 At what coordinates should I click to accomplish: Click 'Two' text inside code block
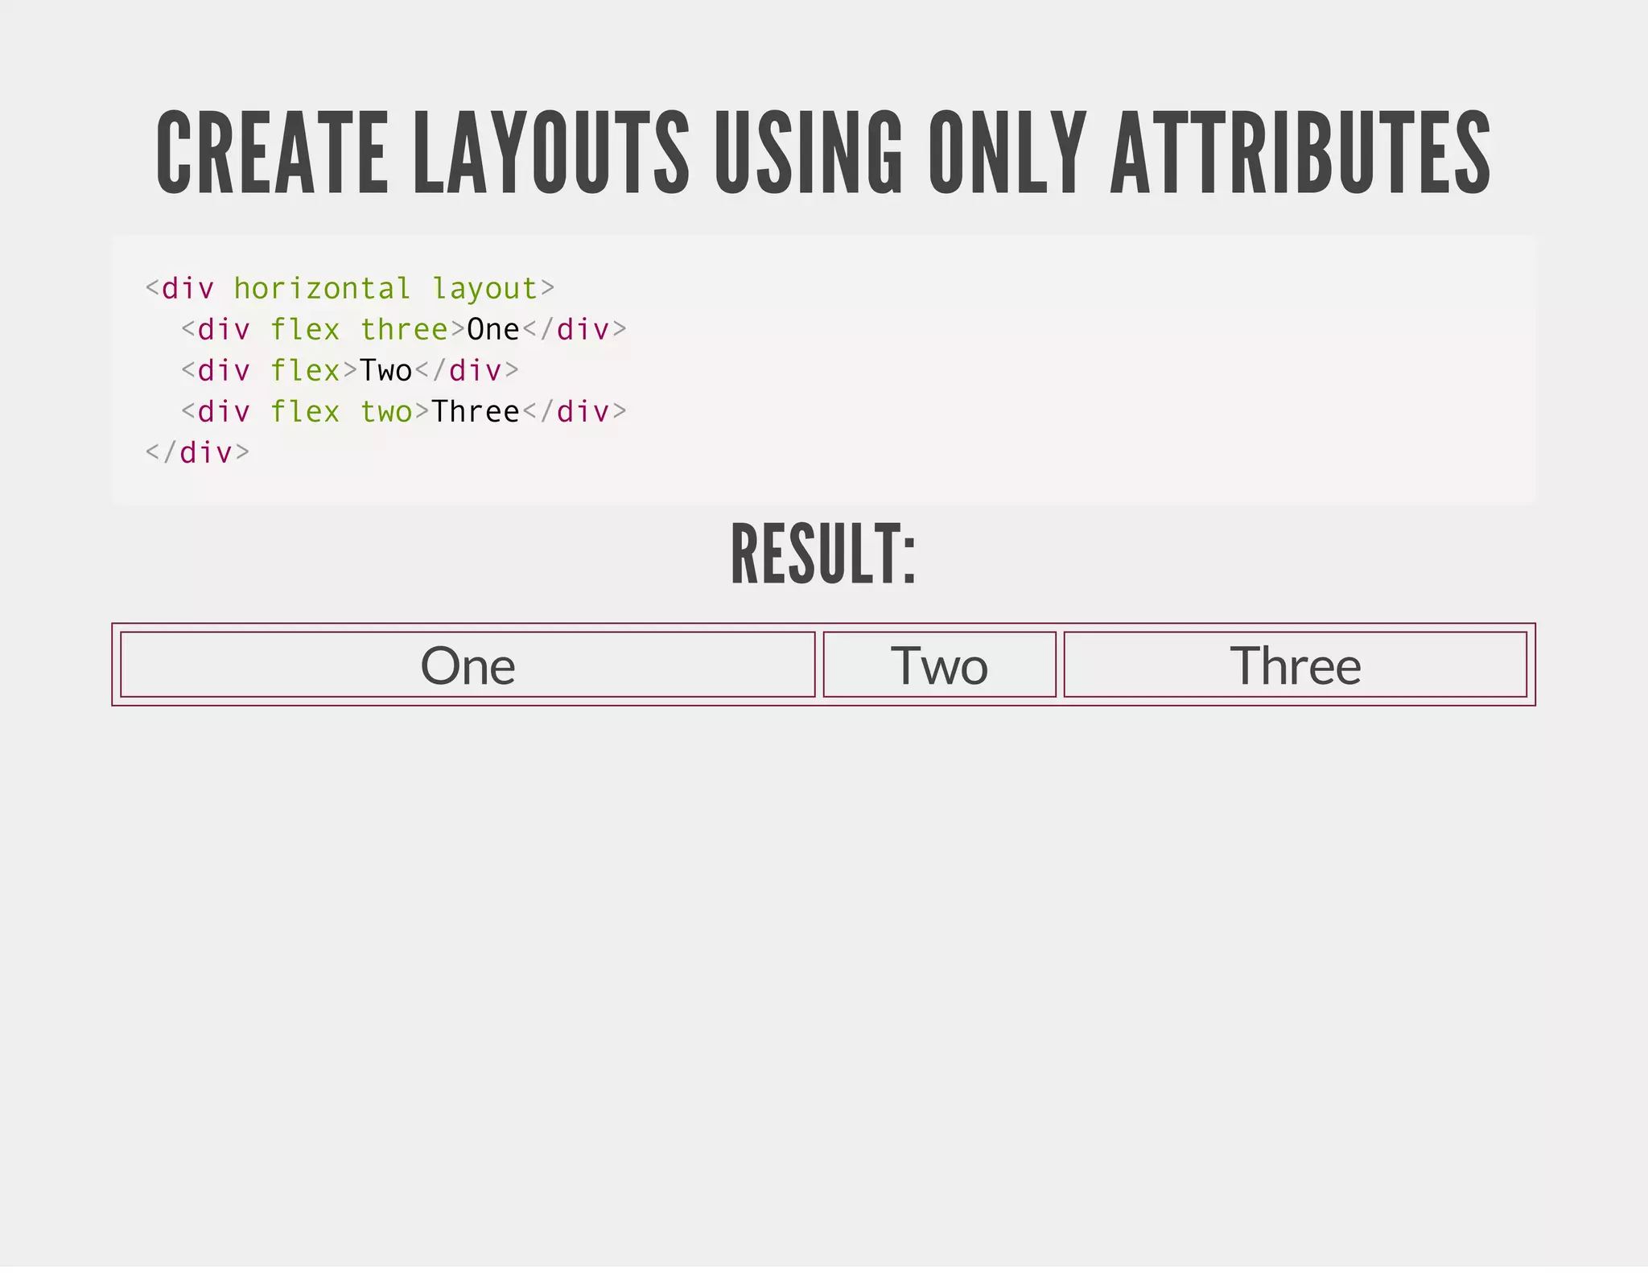385,370
